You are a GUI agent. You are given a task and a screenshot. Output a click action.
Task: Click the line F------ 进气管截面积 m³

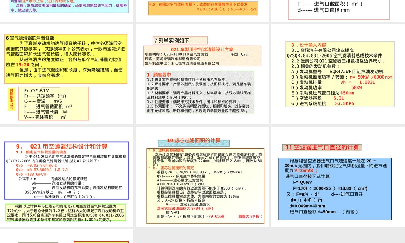pyautogui.click(x=48, y=107)
